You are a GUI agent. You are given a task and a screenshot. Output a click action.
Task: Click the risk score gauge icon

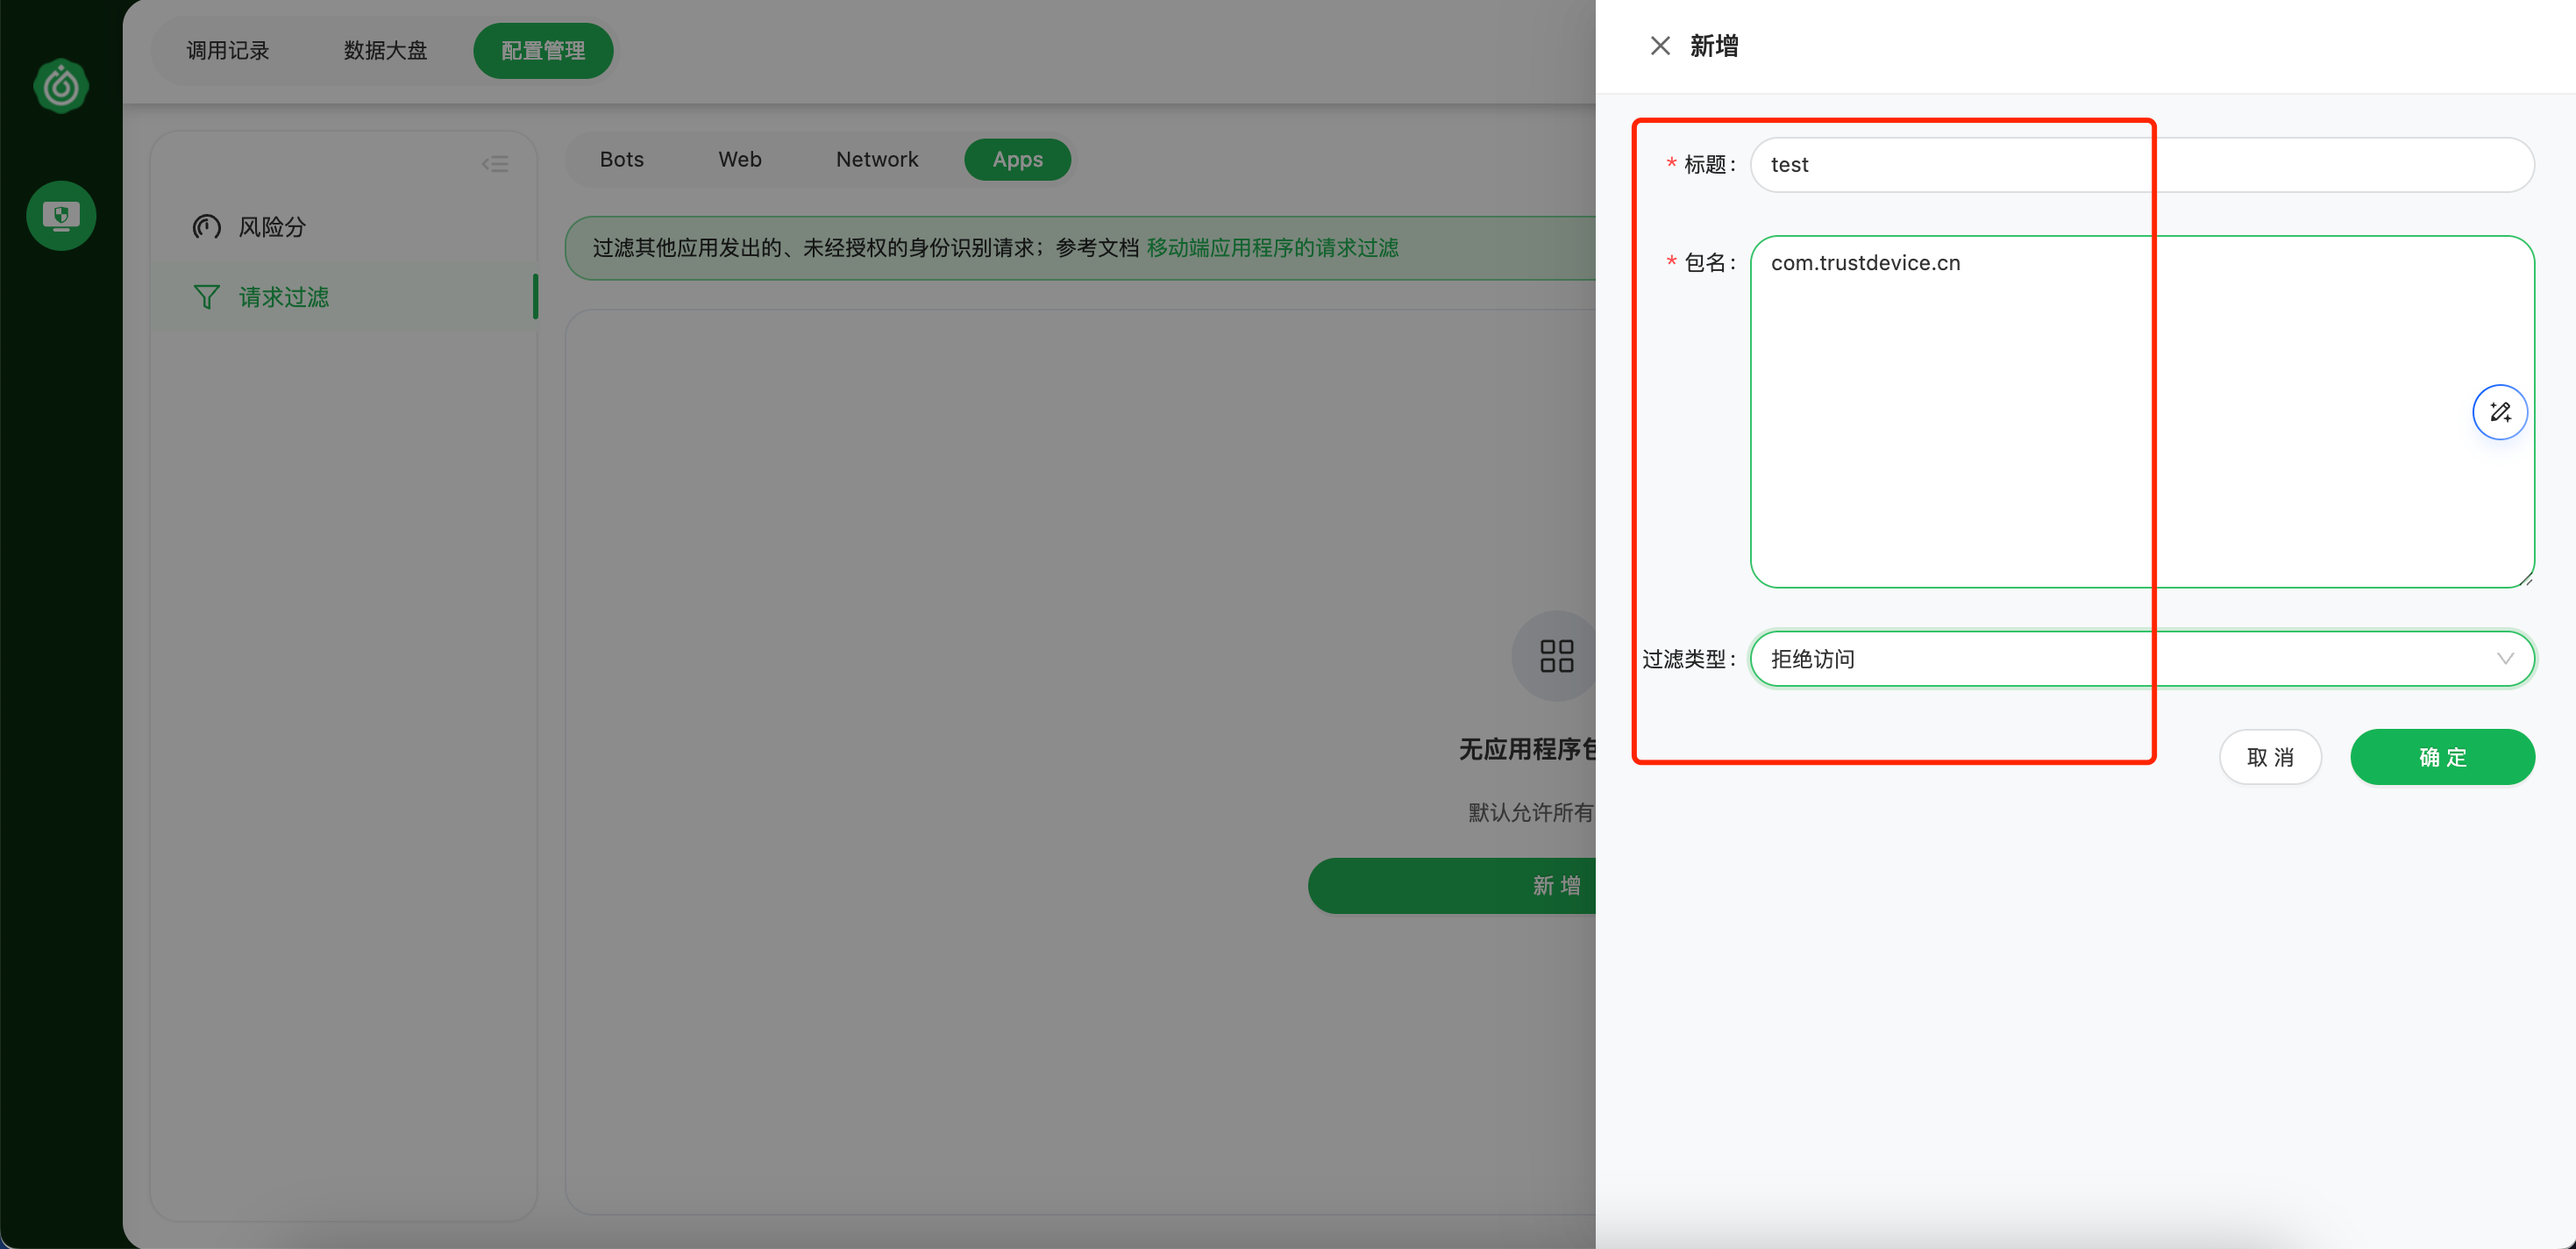click(206, 227)
